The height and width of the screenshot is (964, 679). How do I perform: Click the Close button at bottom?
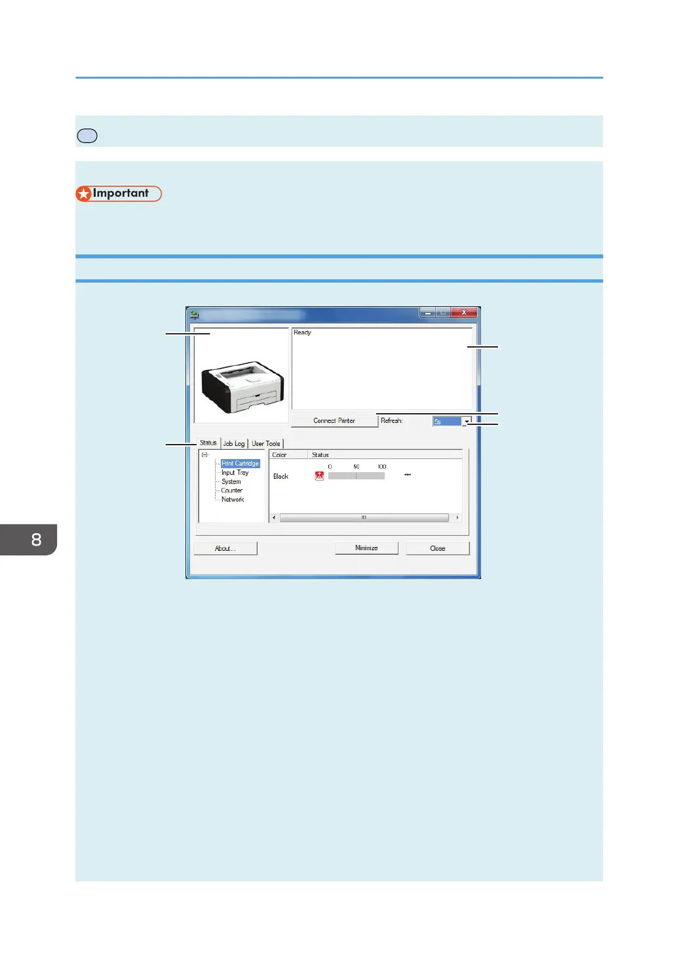[438, 548]
